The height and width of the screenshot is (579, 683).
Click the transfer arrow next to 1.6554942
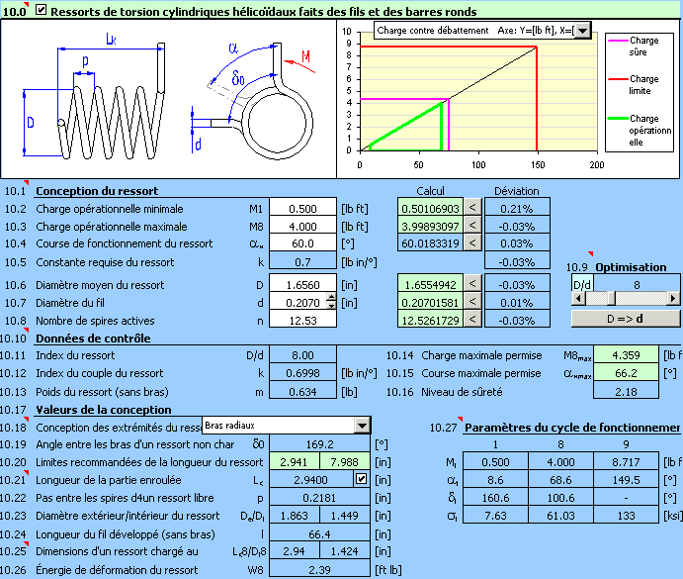coord(472,284)
